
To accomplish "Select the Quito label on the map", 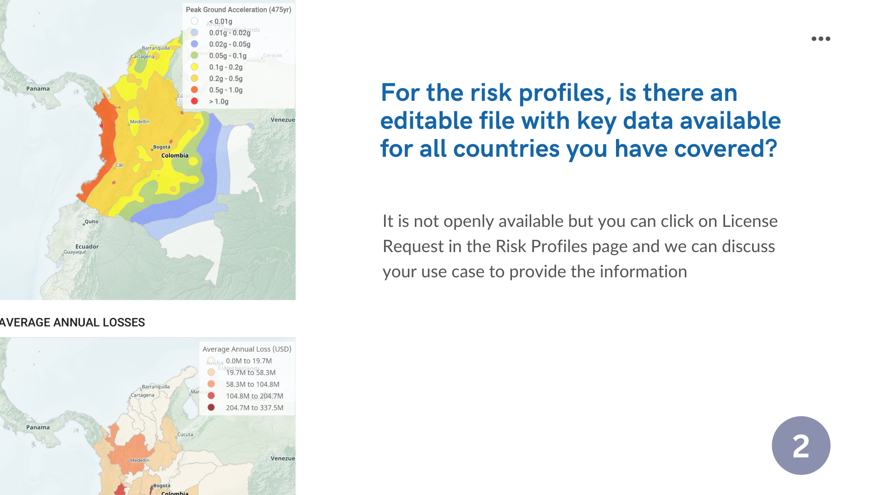I will pyautogui.click(x=91, y=221).
